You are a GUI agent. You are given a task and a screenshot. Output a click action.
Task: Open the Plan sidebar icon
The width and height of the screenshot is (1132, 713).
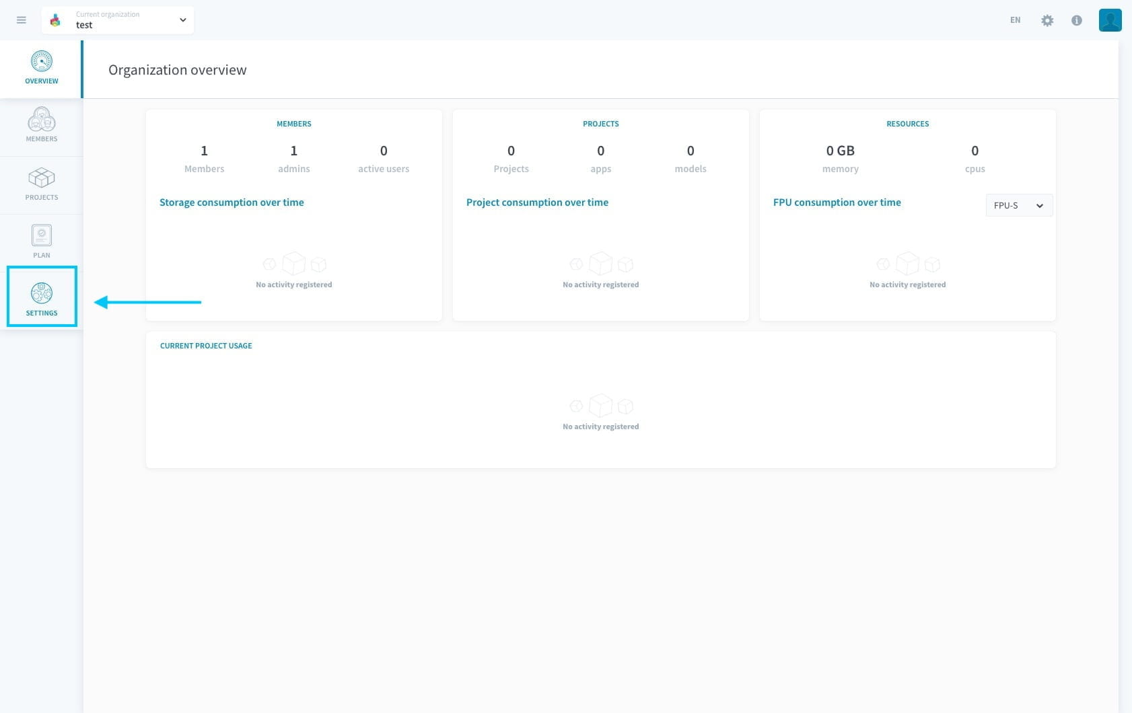[42, 235]
